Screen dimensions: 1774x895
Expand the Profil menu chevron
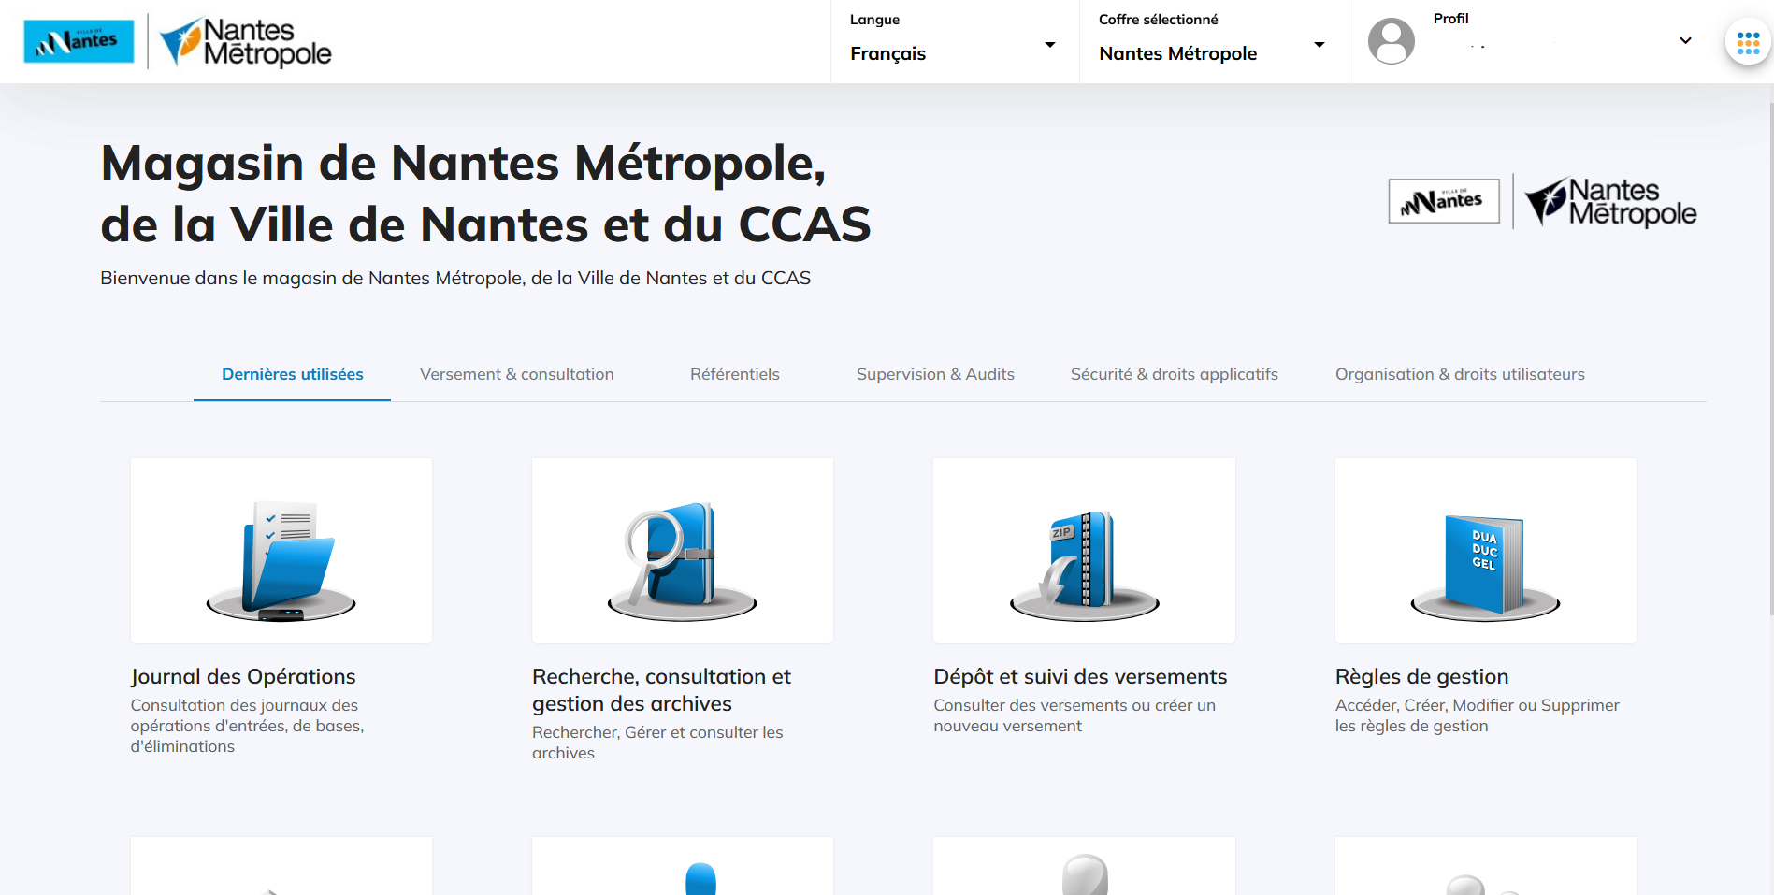pos(1685,41)
